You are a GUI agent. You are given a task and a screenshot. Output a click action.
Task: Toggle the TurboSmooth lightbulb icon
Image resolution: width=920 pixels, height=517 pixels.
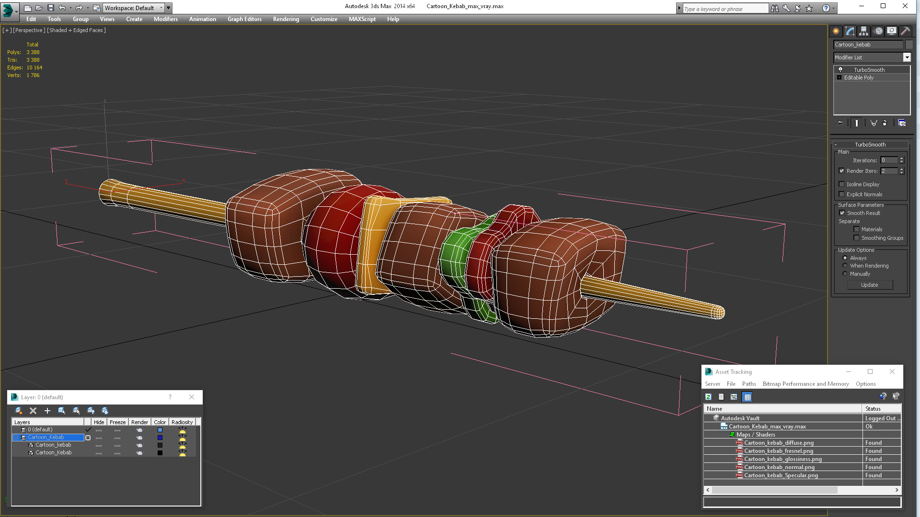(x=840, y=70)
